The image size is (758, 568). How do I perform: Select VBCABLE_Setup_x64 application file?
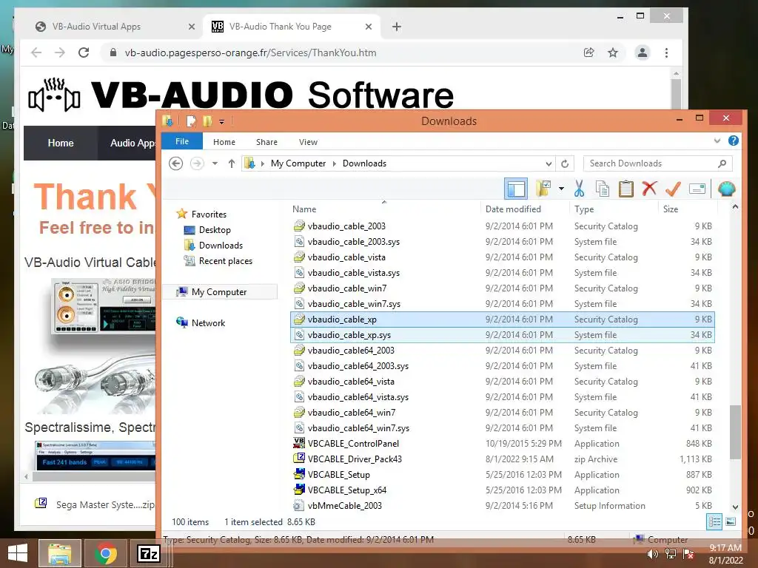(x=503, y=490)
